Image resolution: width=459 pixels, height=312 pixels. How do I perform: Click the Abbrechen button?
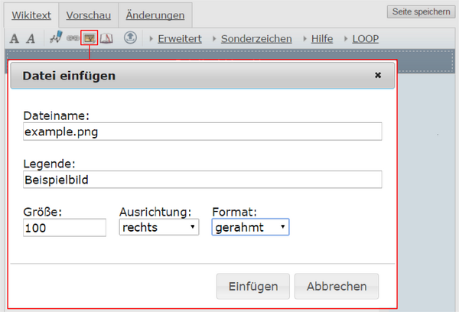(x=337, y=286)
